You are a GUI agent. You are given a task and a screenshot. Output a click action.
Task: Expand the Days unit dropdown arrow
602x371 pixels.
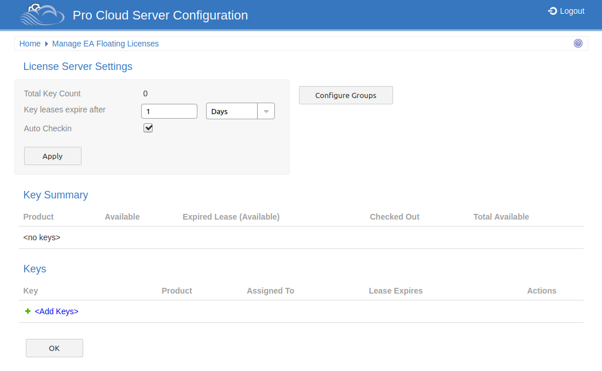(x=266, y=111)
